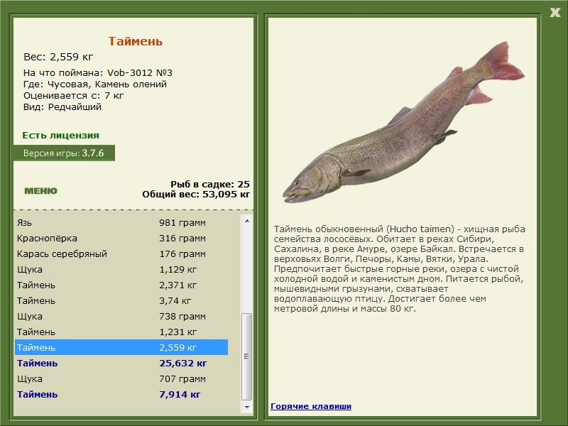Select the Таймень 1,231 кг entry
The height and width of the screenshot is (426, 568).
point(121,332)
